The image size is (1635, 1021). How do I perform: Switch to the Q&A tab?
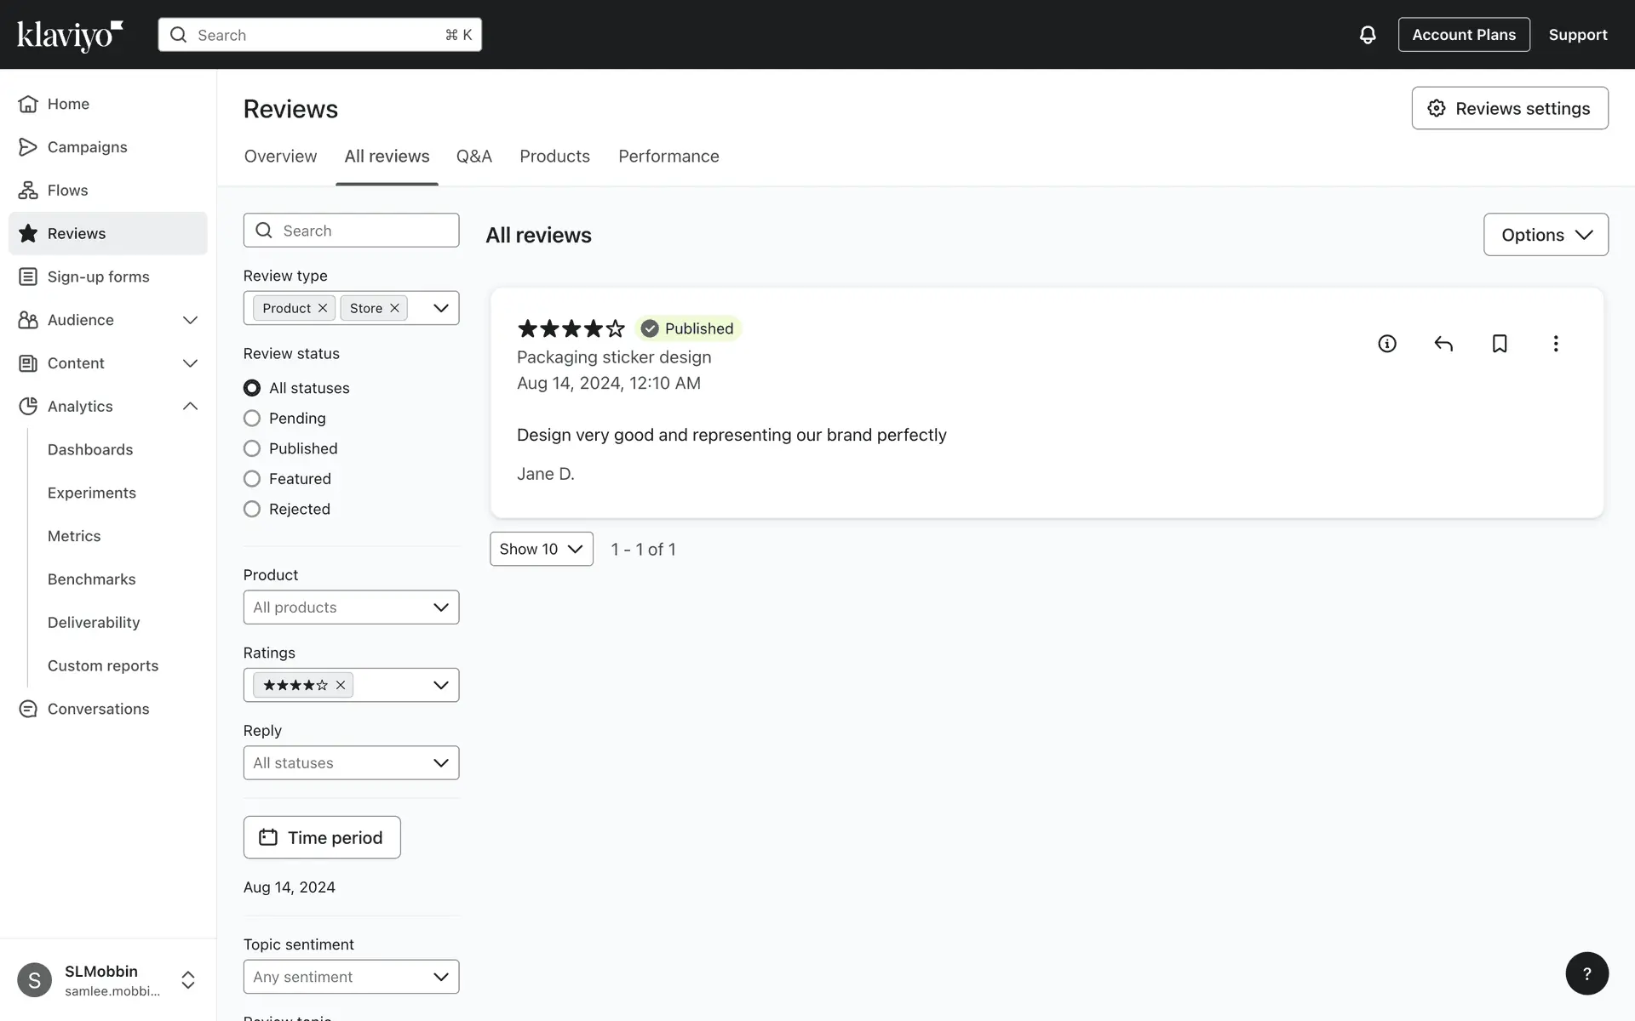(x=473, y=157)
